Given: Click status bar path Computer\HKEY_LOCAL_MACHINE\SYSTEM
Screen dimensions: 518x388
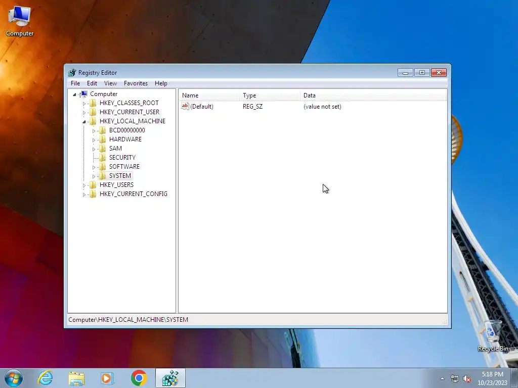Looking at the screenshot, I should 128,320.
